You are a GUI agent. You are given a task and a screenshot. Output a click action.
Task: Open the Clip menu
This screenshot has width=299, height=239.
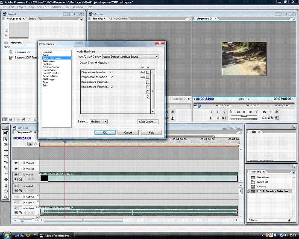(x=31, y=7)
